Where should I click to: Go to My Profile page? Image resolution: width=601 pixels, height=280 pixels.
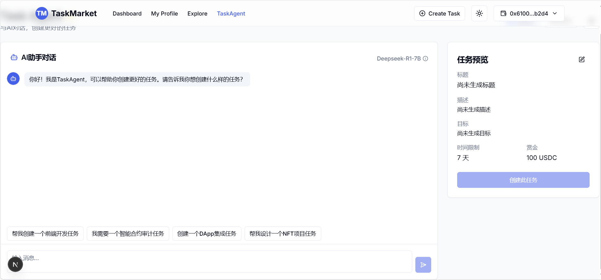tap(164, 14)
